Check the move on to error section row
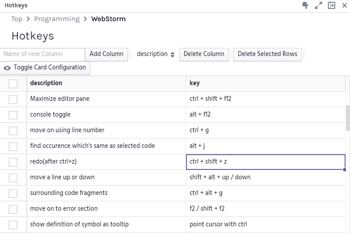 (13, 209)
